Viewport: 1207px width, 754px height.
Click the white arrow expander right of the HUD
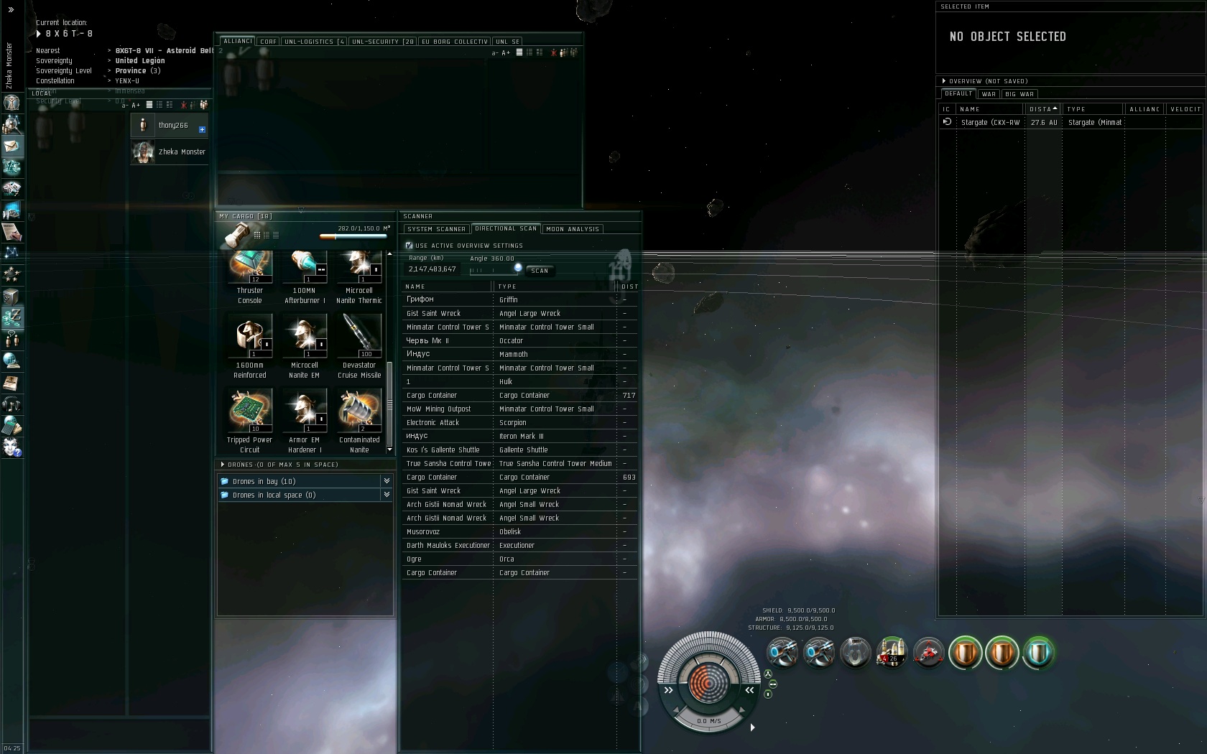pos(752,727)
